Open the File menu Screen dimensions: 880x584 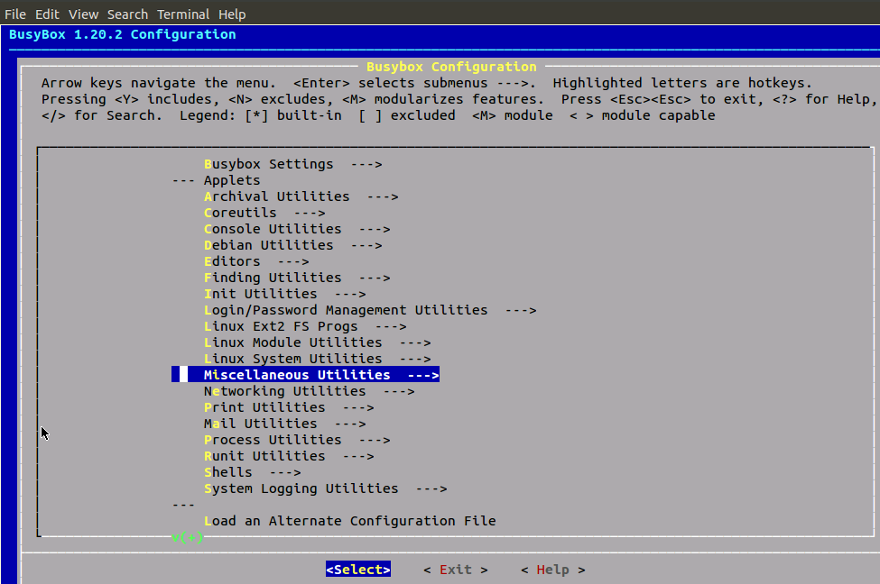[x=15, y=14]
